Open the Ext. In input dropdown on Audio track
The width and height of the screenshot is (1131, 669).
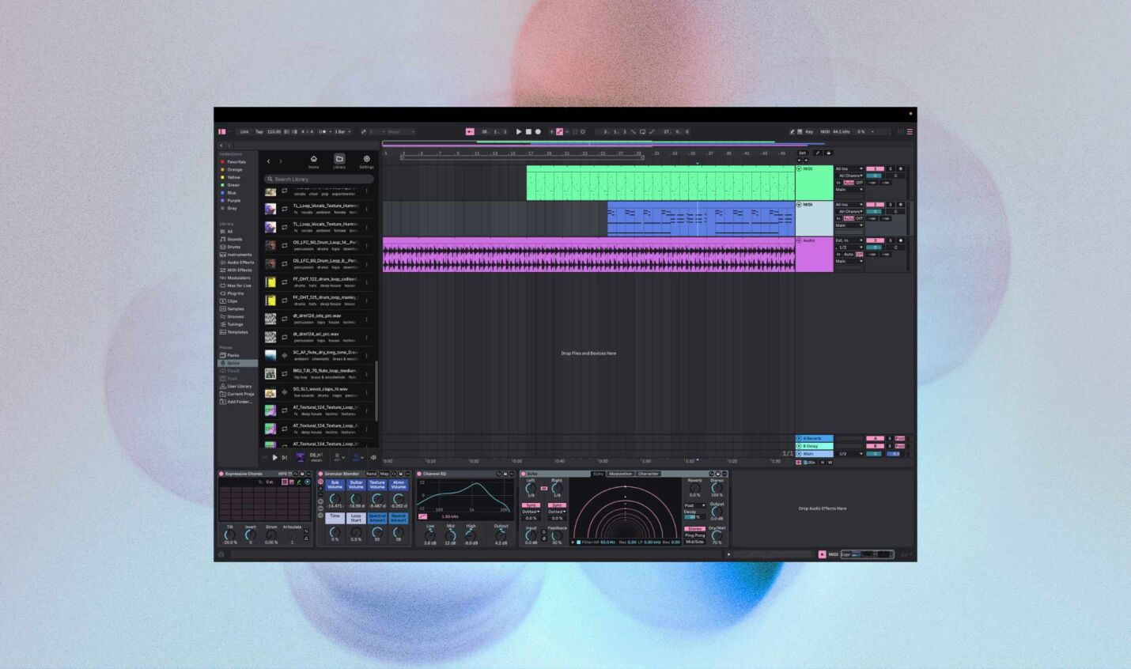pyautogui.click(x=849, y=240)
